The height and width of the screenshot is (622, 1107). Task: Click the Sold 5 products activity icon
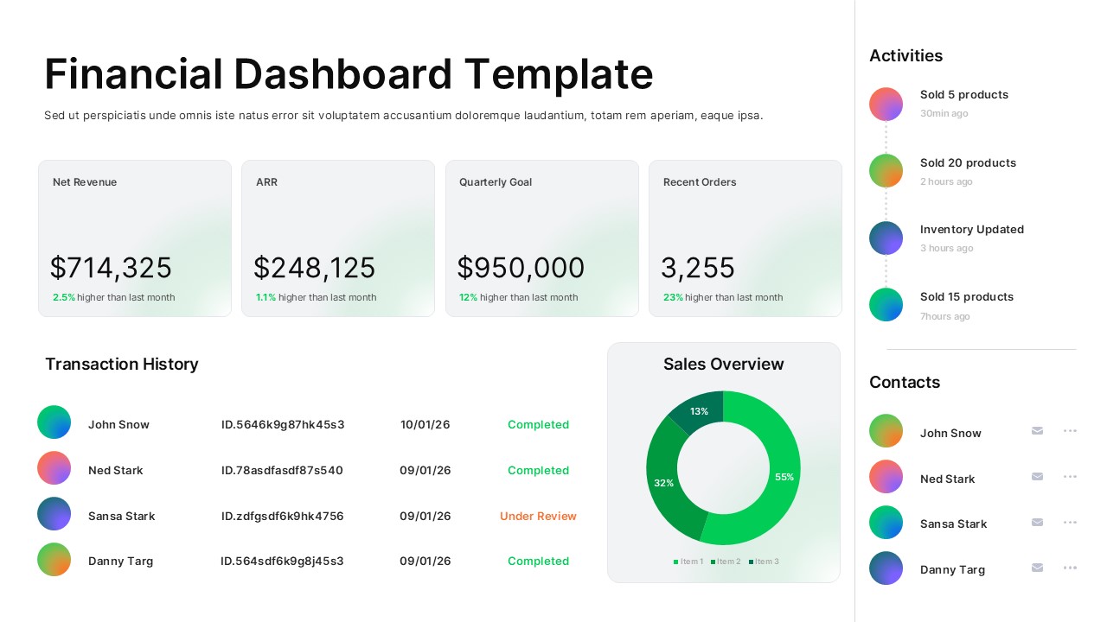886,104
